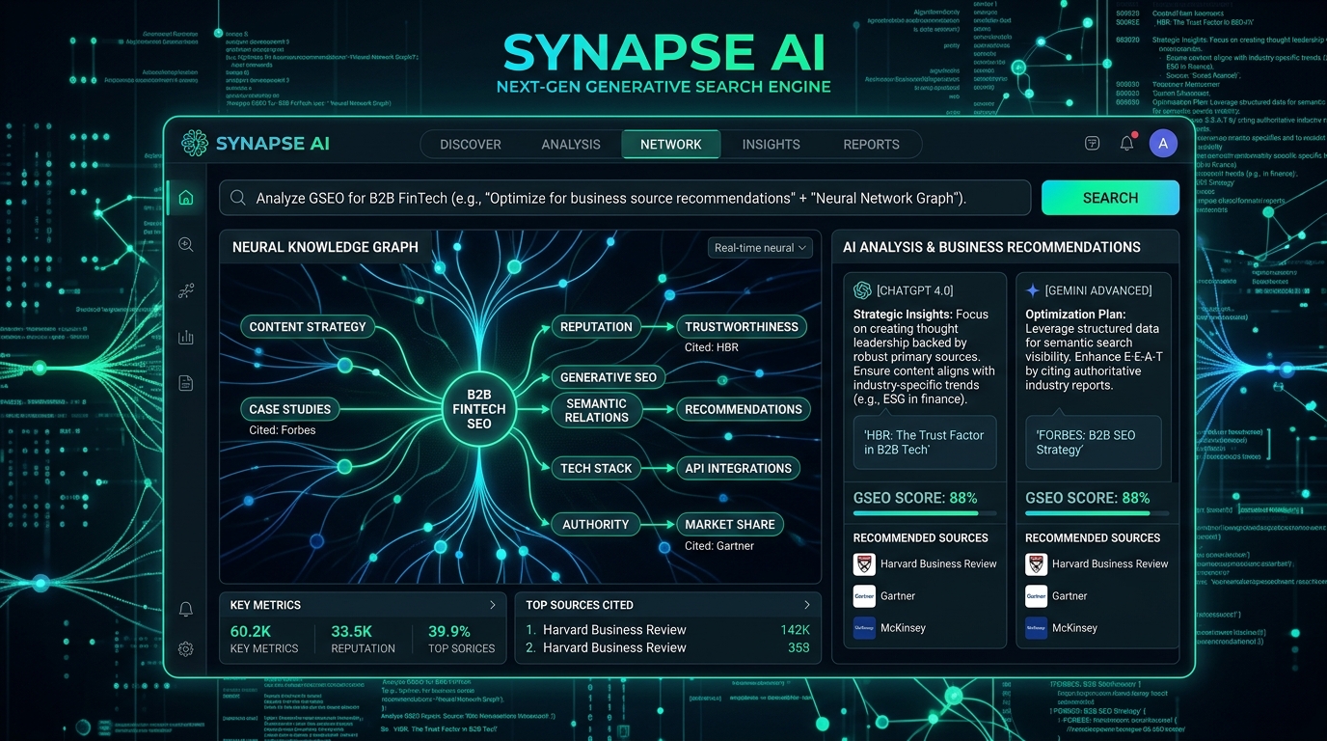This screenshot has height=741, width=1327.
Task: Select the API Integrations graph node
Action: click(739, 468)
